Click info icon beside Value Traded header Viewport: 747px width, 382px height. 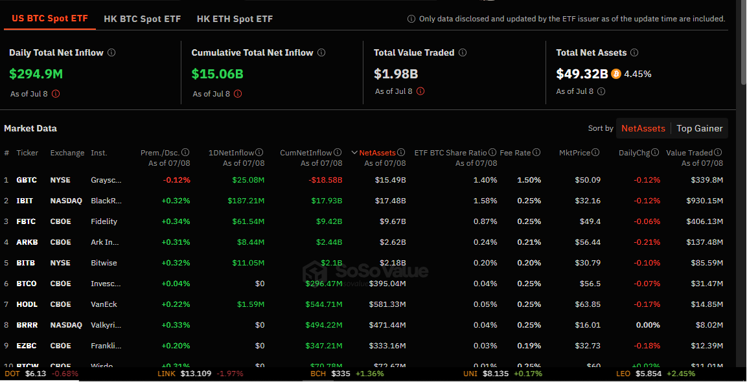coord(718,152)
